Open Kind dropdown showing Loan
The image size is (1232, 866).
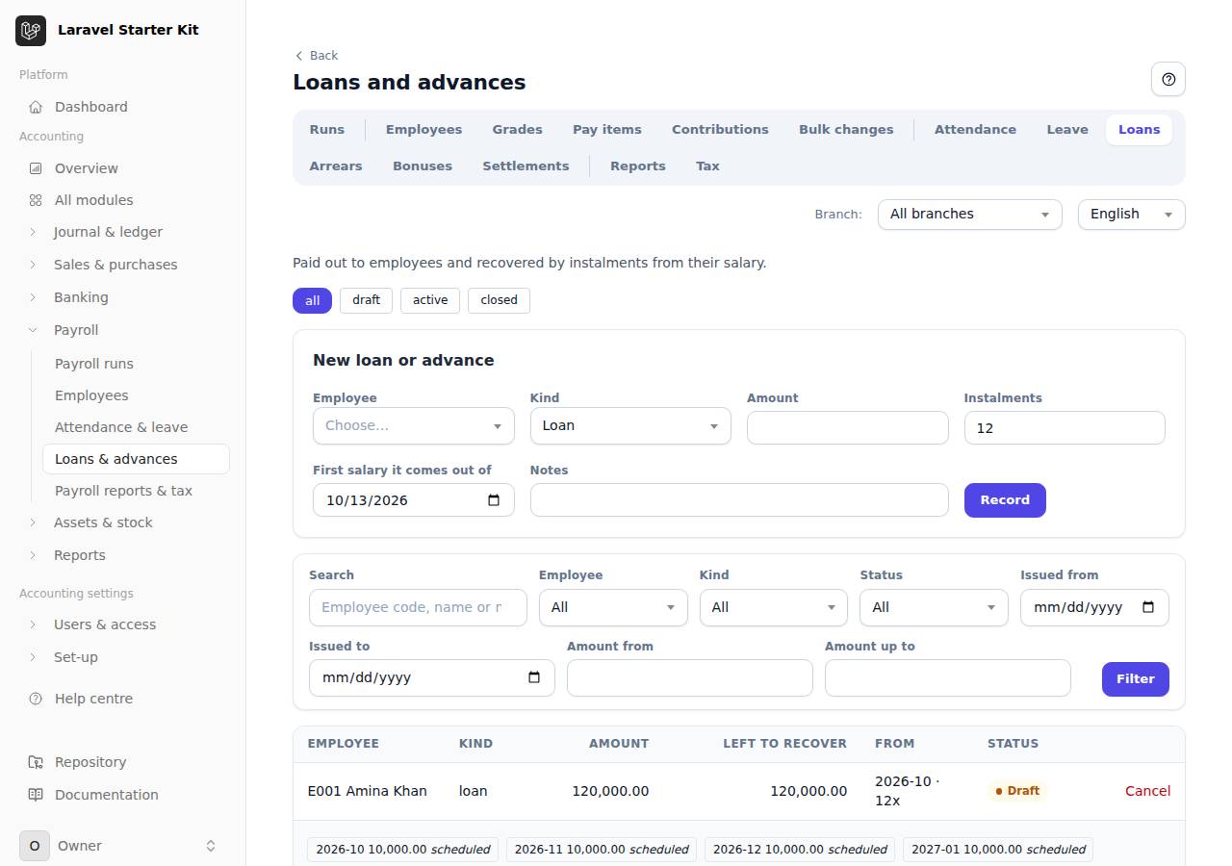[x=630, y=425]
